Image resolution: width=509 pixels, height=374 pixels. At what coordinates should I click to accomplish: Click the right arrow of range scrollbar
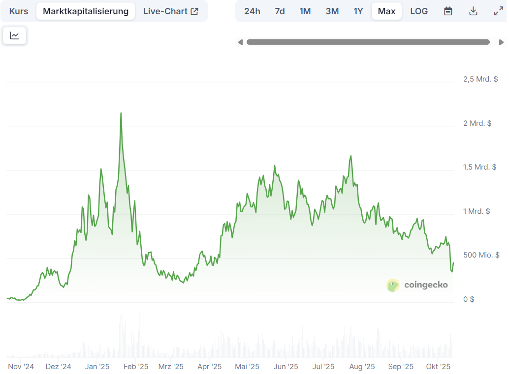coord(501,42)
